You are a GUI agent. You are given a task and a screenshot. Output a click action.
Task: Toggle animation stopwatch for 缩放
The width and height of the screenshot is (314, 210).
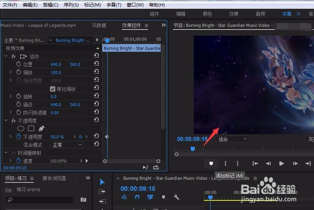[18, 72]
